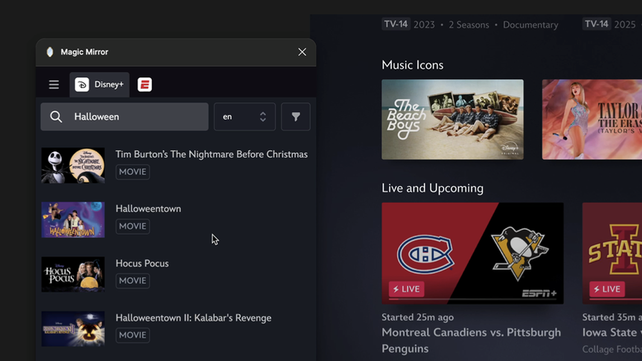642x361 pixels.
Task: Click the ESPN app icon tab
Action: [145, 85]
